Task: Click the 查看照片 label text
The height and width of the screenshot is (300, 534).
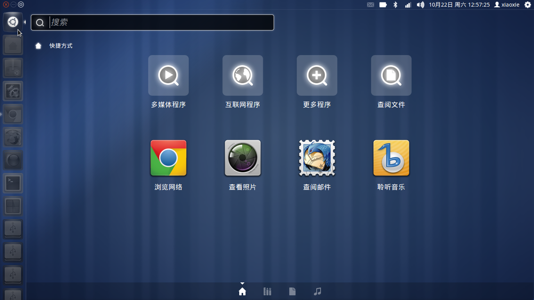Action: [x=243, y=187]
